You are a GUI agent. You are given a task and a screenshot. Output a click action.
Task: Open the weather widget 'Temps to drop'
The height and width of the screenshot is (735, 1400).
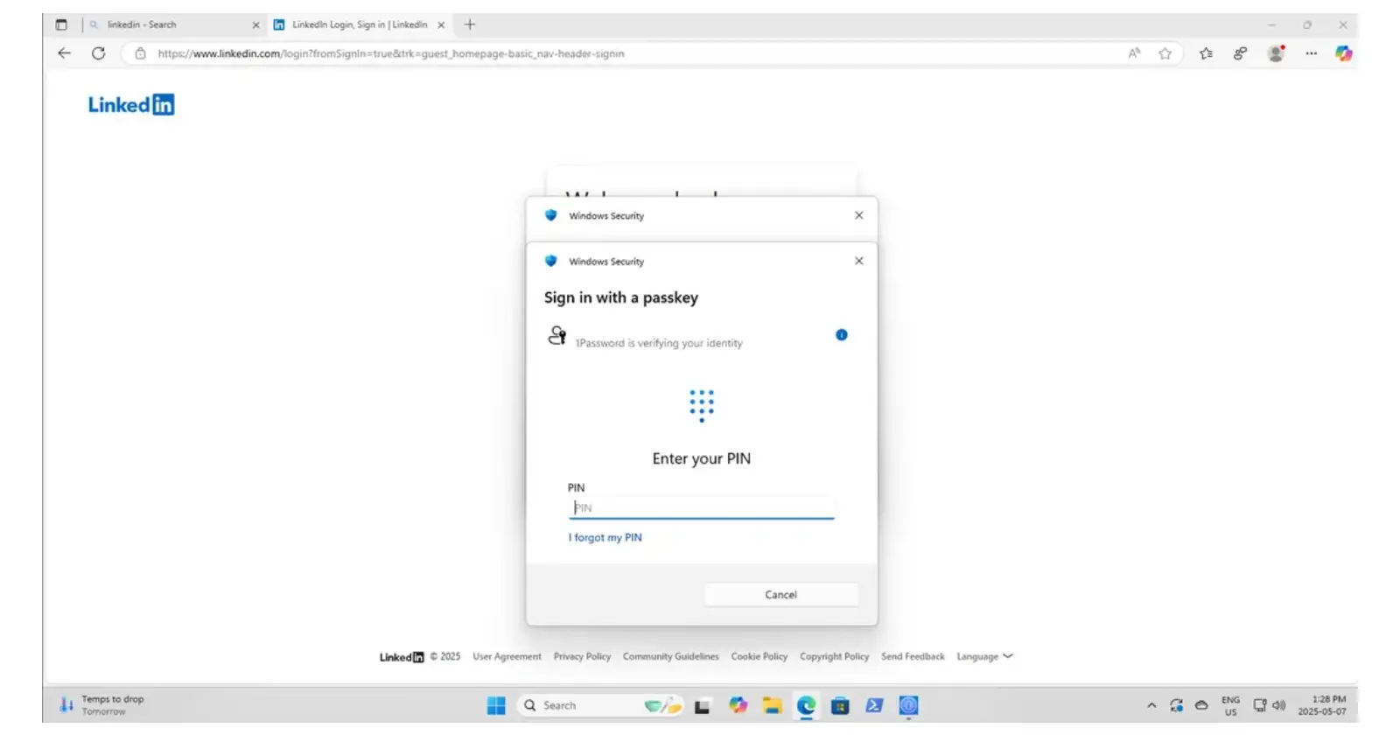click(102, 705)
